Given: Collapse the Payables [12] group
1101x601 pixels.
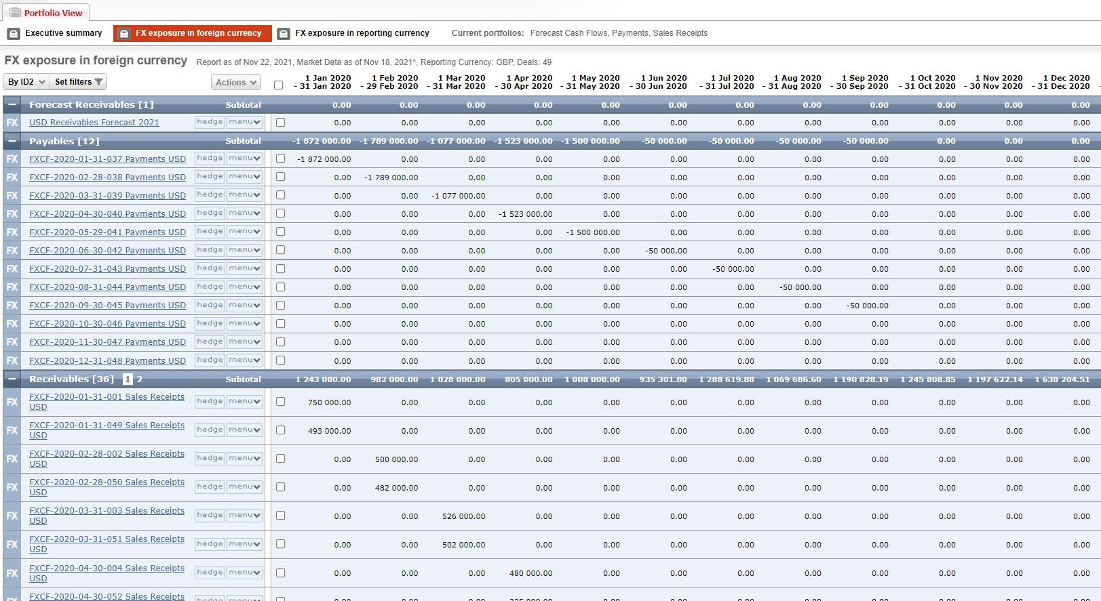Looking at the screenshot, I should [x=12, y=141].
